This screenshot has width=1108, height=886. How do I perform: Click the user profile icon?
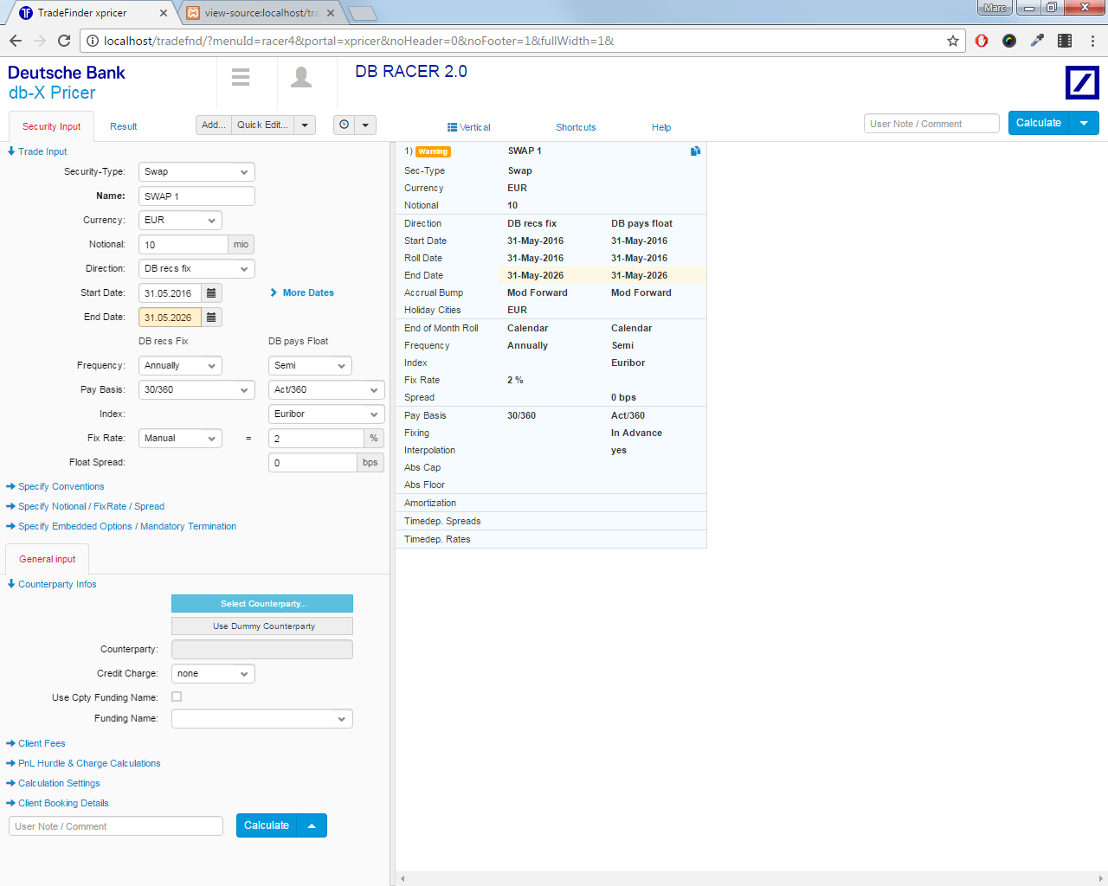(301, 77)
